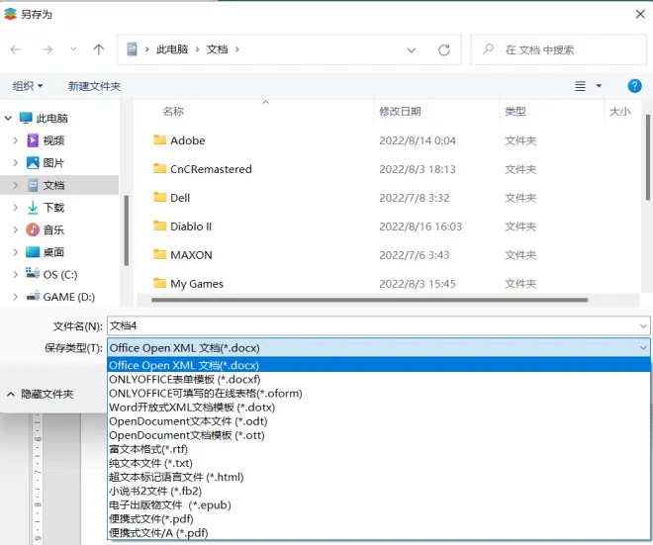Select 视频 in the sidebar
This screenshot has width=653, height=545.
pos(53,140)
